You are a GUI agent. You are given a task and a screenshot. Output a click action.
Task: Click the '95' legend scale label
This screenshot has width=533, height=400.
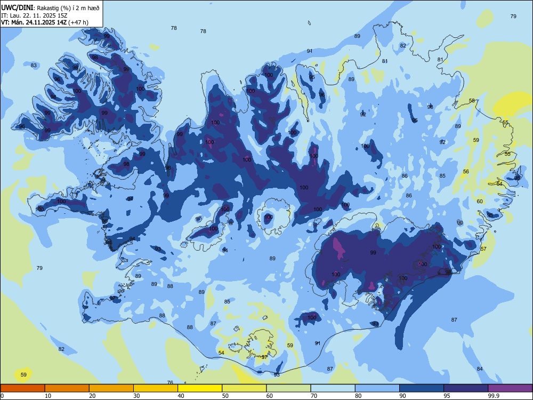(x=447, y=396)
